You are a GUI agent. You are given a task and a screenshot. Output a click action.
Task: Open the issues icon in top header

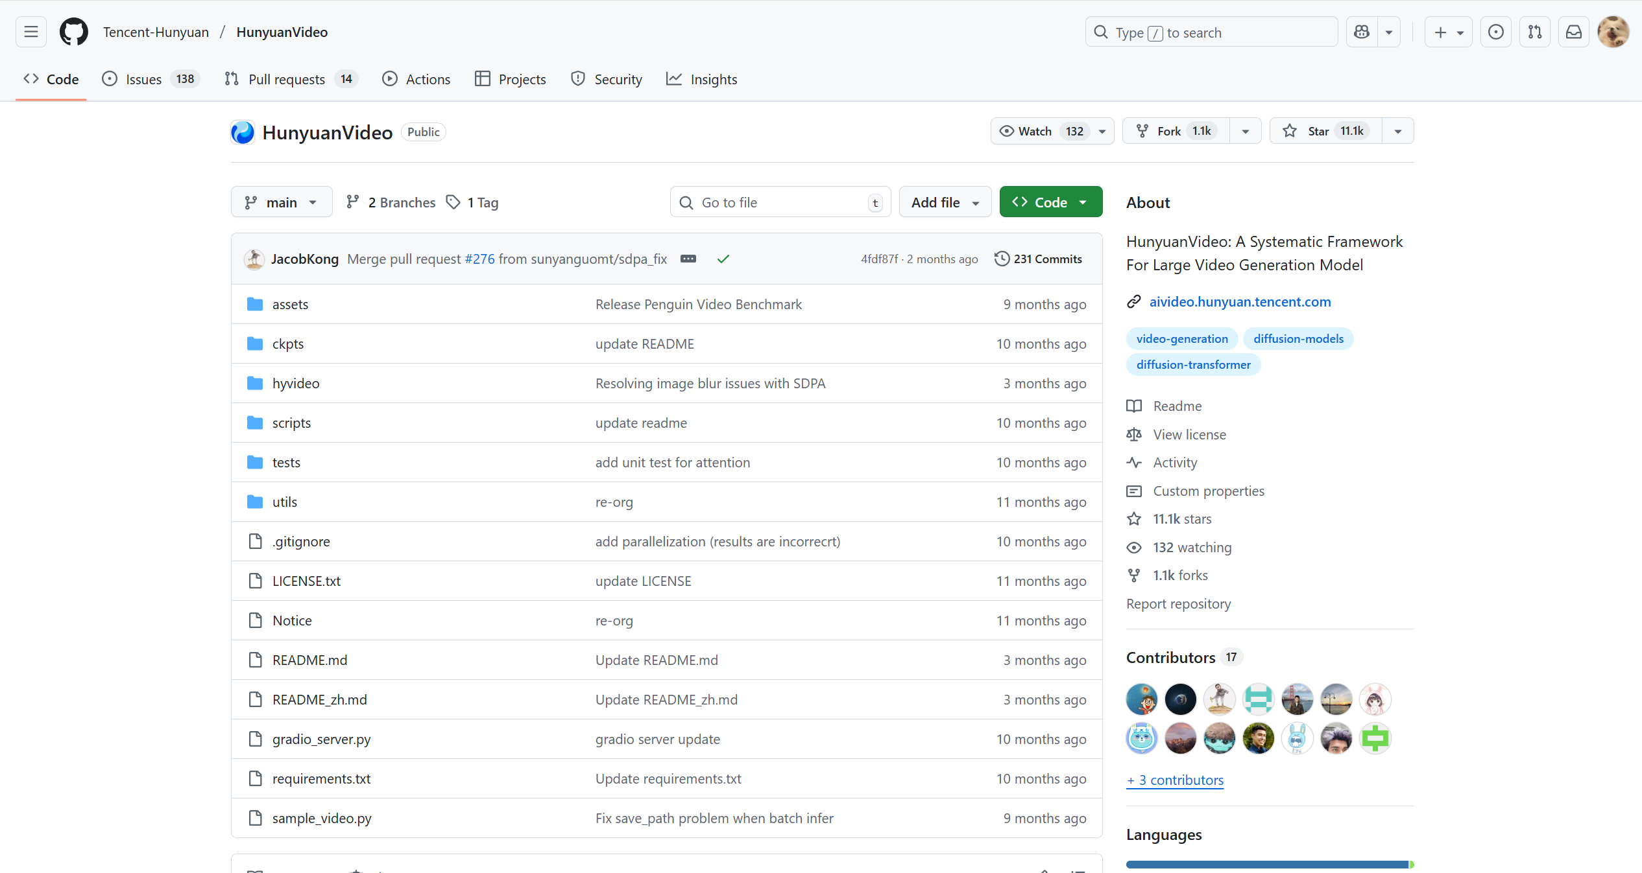(1495, 32)
